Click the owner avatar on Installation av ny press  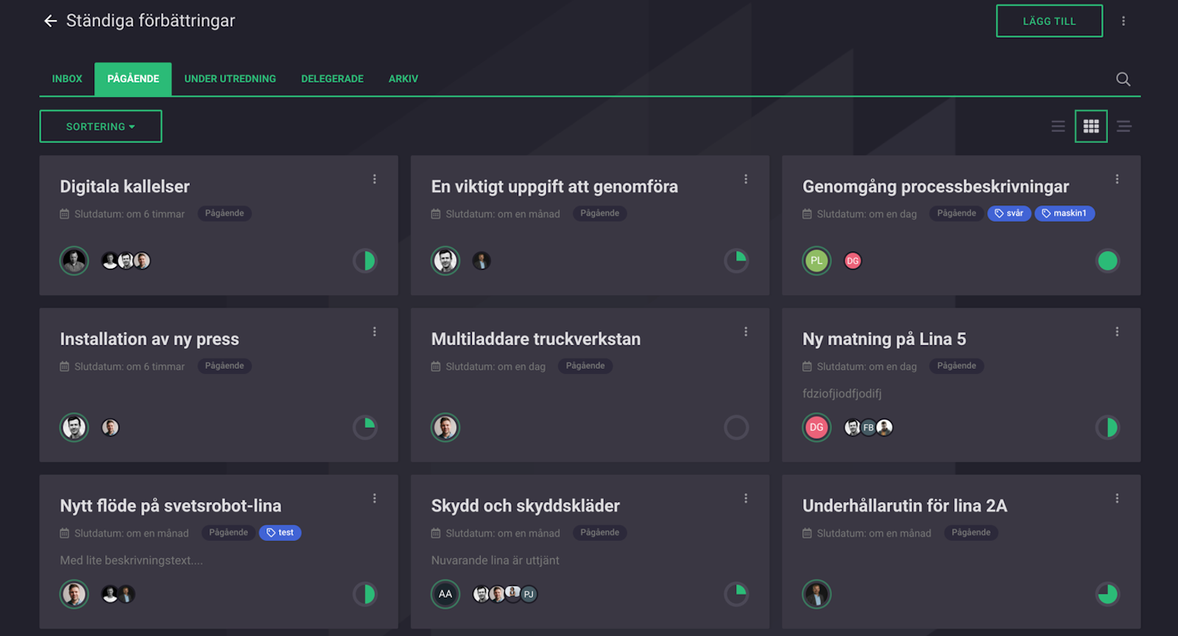[74, 428]
